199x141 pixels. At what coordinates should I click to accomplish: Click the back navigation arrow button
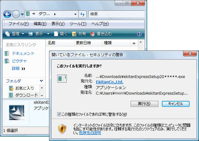7,14
